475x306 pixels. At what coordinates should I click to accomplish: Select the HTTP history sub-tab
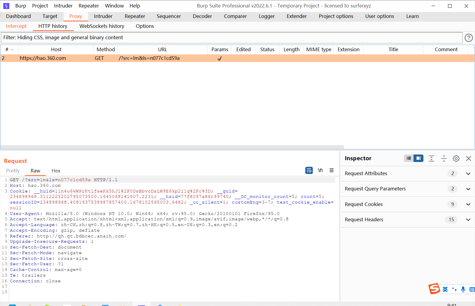tap(53, 26)
